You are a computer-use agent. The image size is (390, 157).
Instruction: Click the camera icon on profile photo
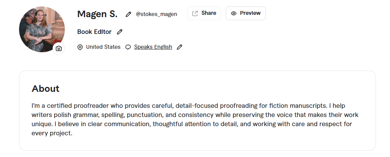click(x=59, y=48)
